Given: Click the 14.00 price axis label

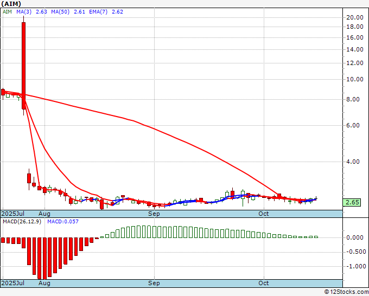Looking at the screenshot, I should pos(355,49).
